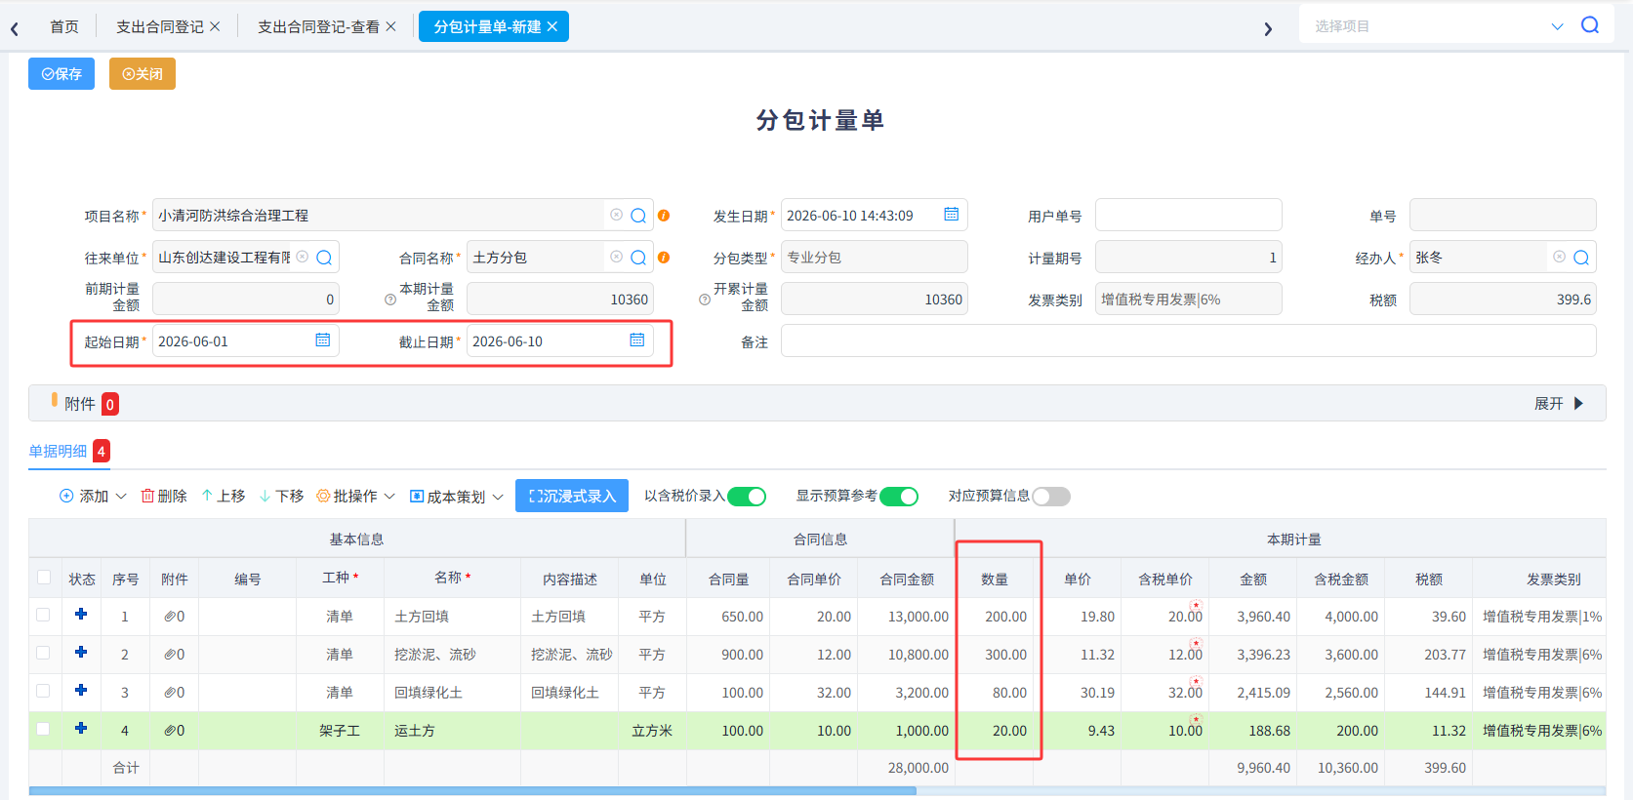Click the horizontal scrollbar under the table
Screen dimensions: 1633x800
click(x=472, y=791)
